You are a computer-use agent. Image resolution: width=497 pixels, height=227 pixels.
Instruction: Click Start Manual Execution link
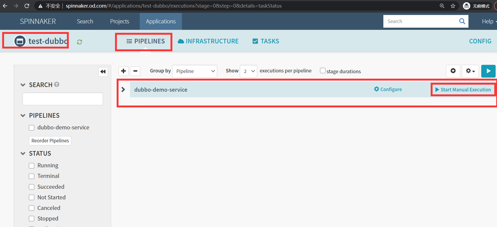pyautogui.click(x=463, y=89)
